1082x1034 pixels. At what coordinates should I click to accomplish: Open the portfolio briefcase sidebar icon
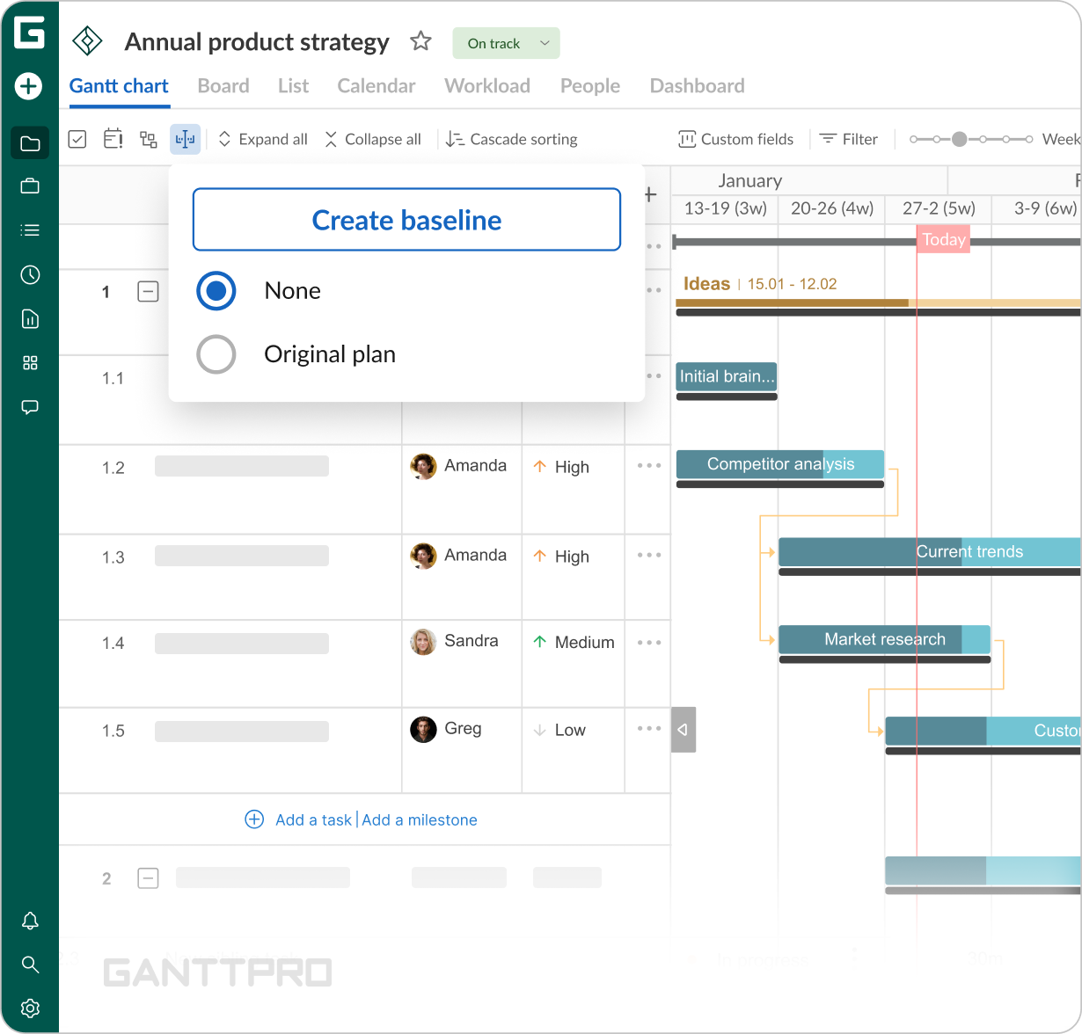pyautogui.click(x=30, y=186)
